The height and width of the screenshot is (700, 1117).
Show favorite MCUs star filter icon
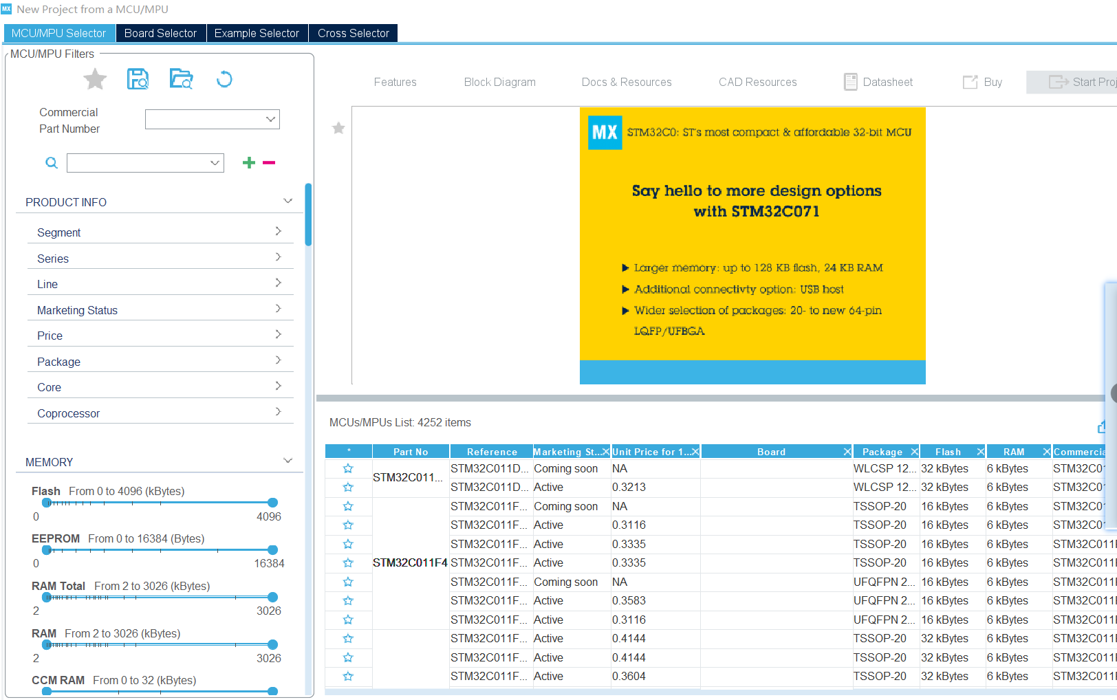[x=95, y=80]
